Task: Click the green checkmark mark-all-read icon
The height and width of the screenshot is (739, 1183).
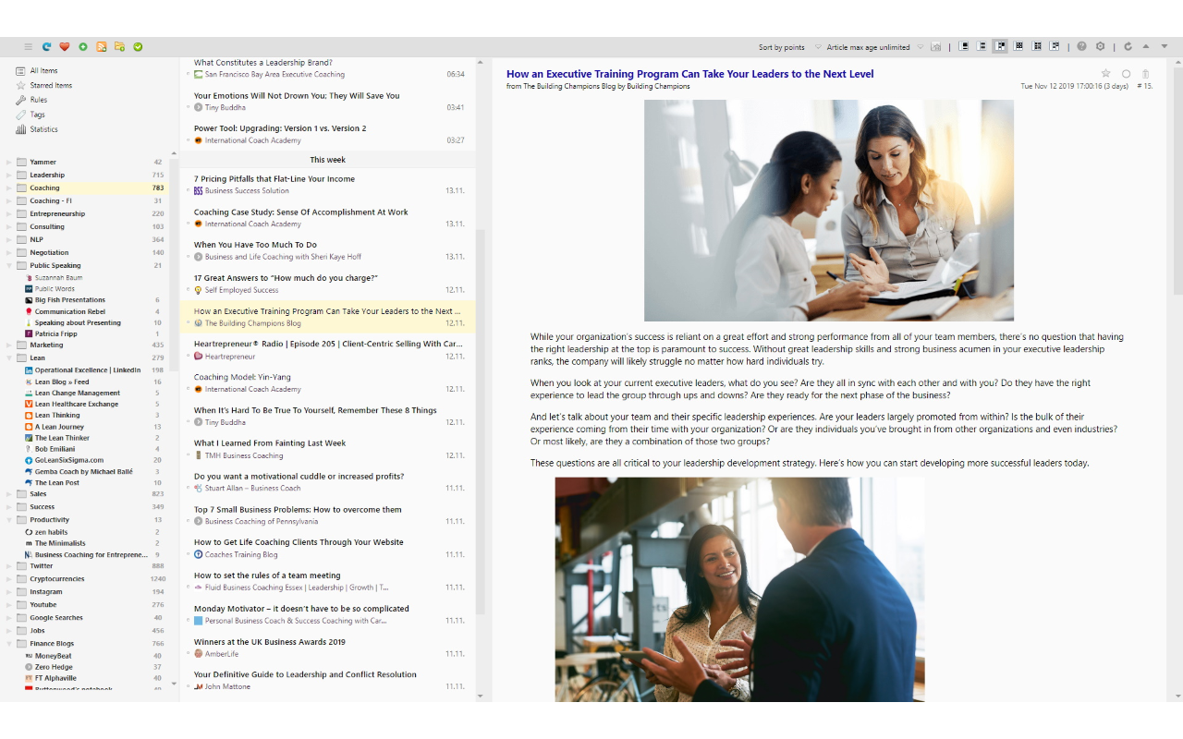Action: 138,47
